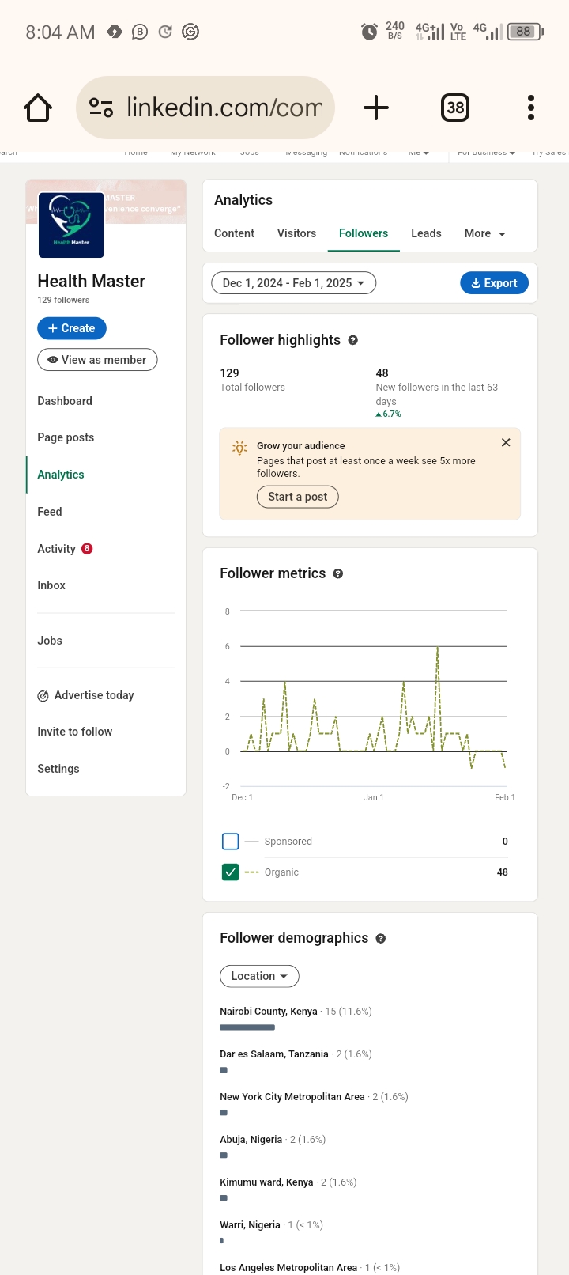Click Invite to follow
The height and width of the screenshot is (1275, 569).
(75, 732)
